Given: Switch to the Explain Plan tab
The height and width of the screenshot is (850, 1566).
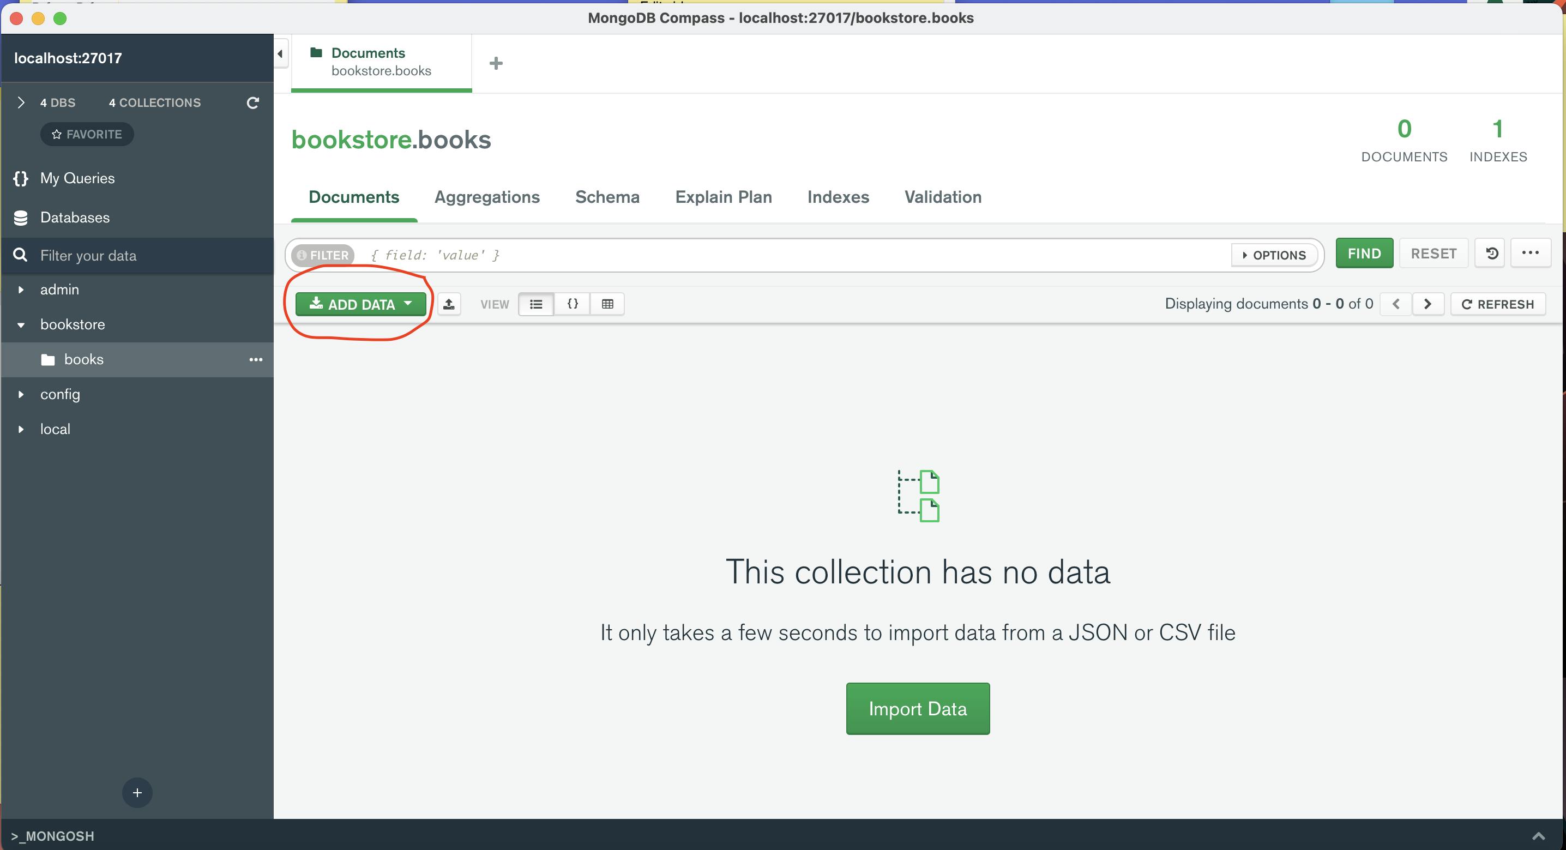Looking at the screenshot, I should [x=724, y=197].
